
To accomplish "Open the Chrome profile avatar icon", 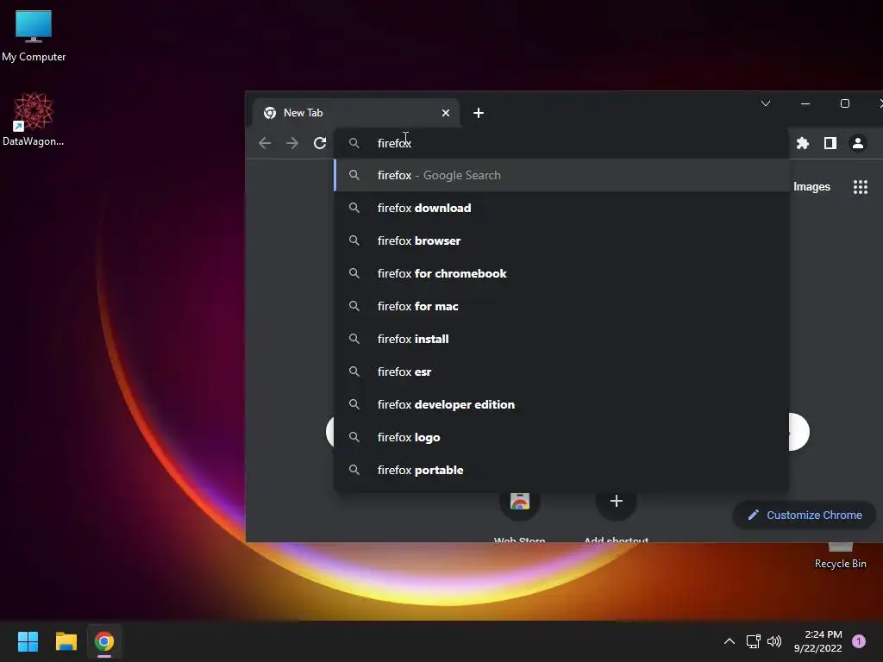I will click(x=858, y=143).
